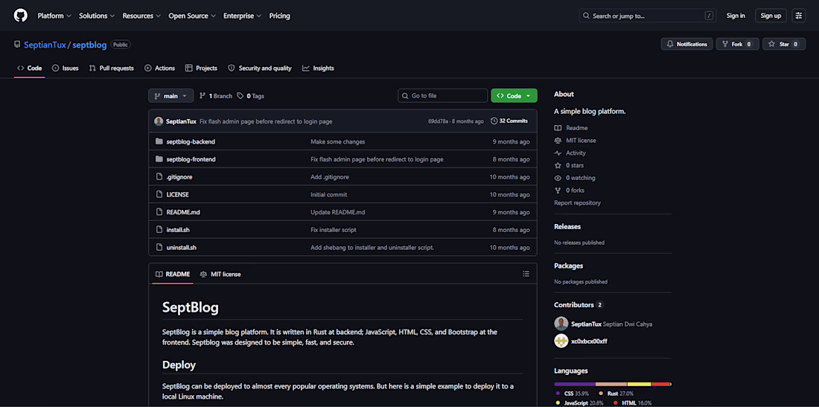Viewport: 819px width, 407px height.
Task: Open the Releases heading link
Action: pyautogui.click(x=567, y=226)
